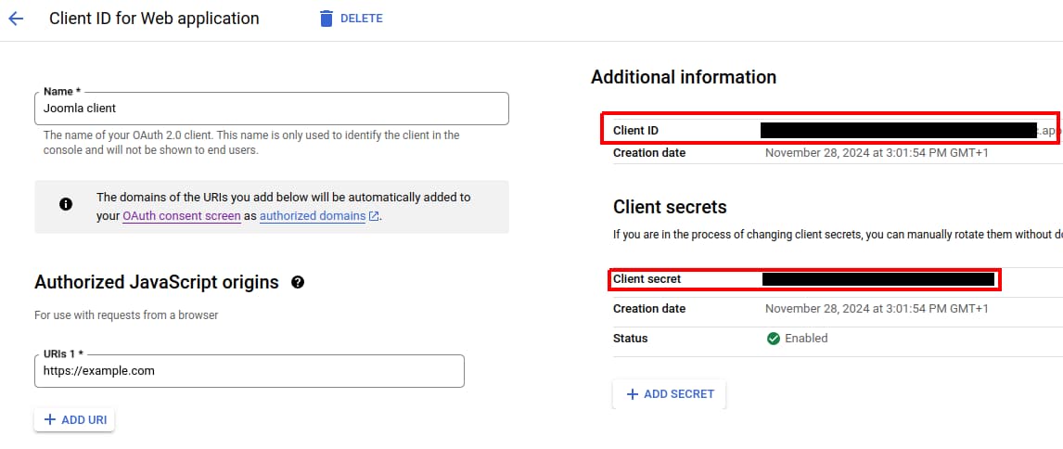Screen dimensions: 1063x449
Task: Click the Client secrets section heading
Action: click(670, 207)
